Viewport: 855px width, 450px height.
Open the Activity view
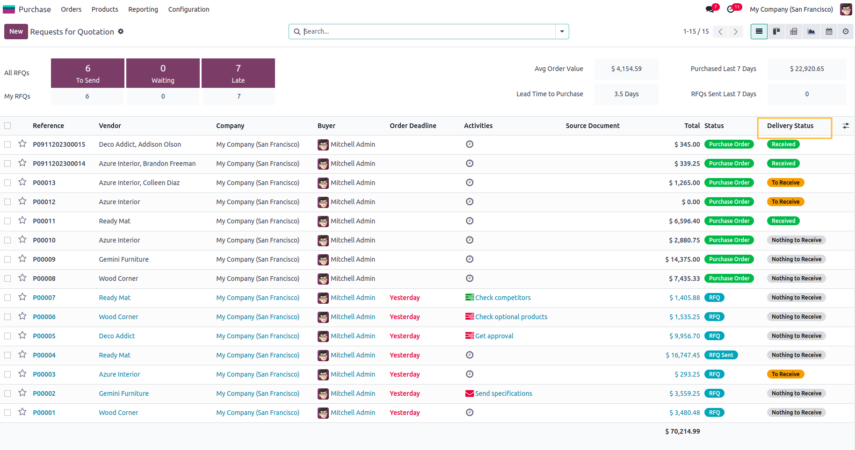coord(846,31)
